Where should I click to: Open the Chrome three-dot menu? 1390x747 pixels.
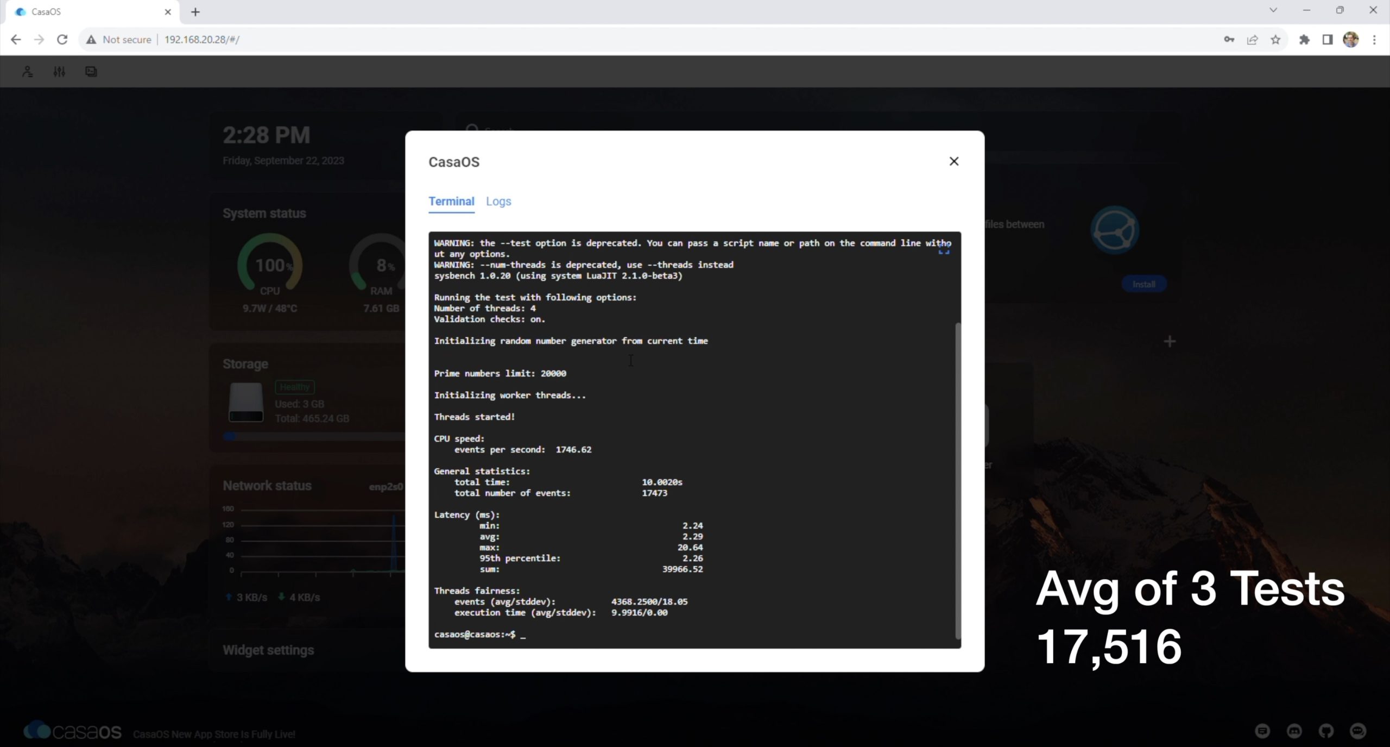pos(1374,40)
